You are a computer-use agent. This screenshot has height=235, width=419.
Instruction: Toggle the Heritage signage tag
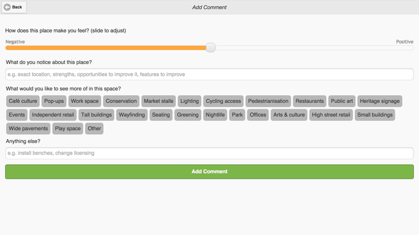coord(379,101)
